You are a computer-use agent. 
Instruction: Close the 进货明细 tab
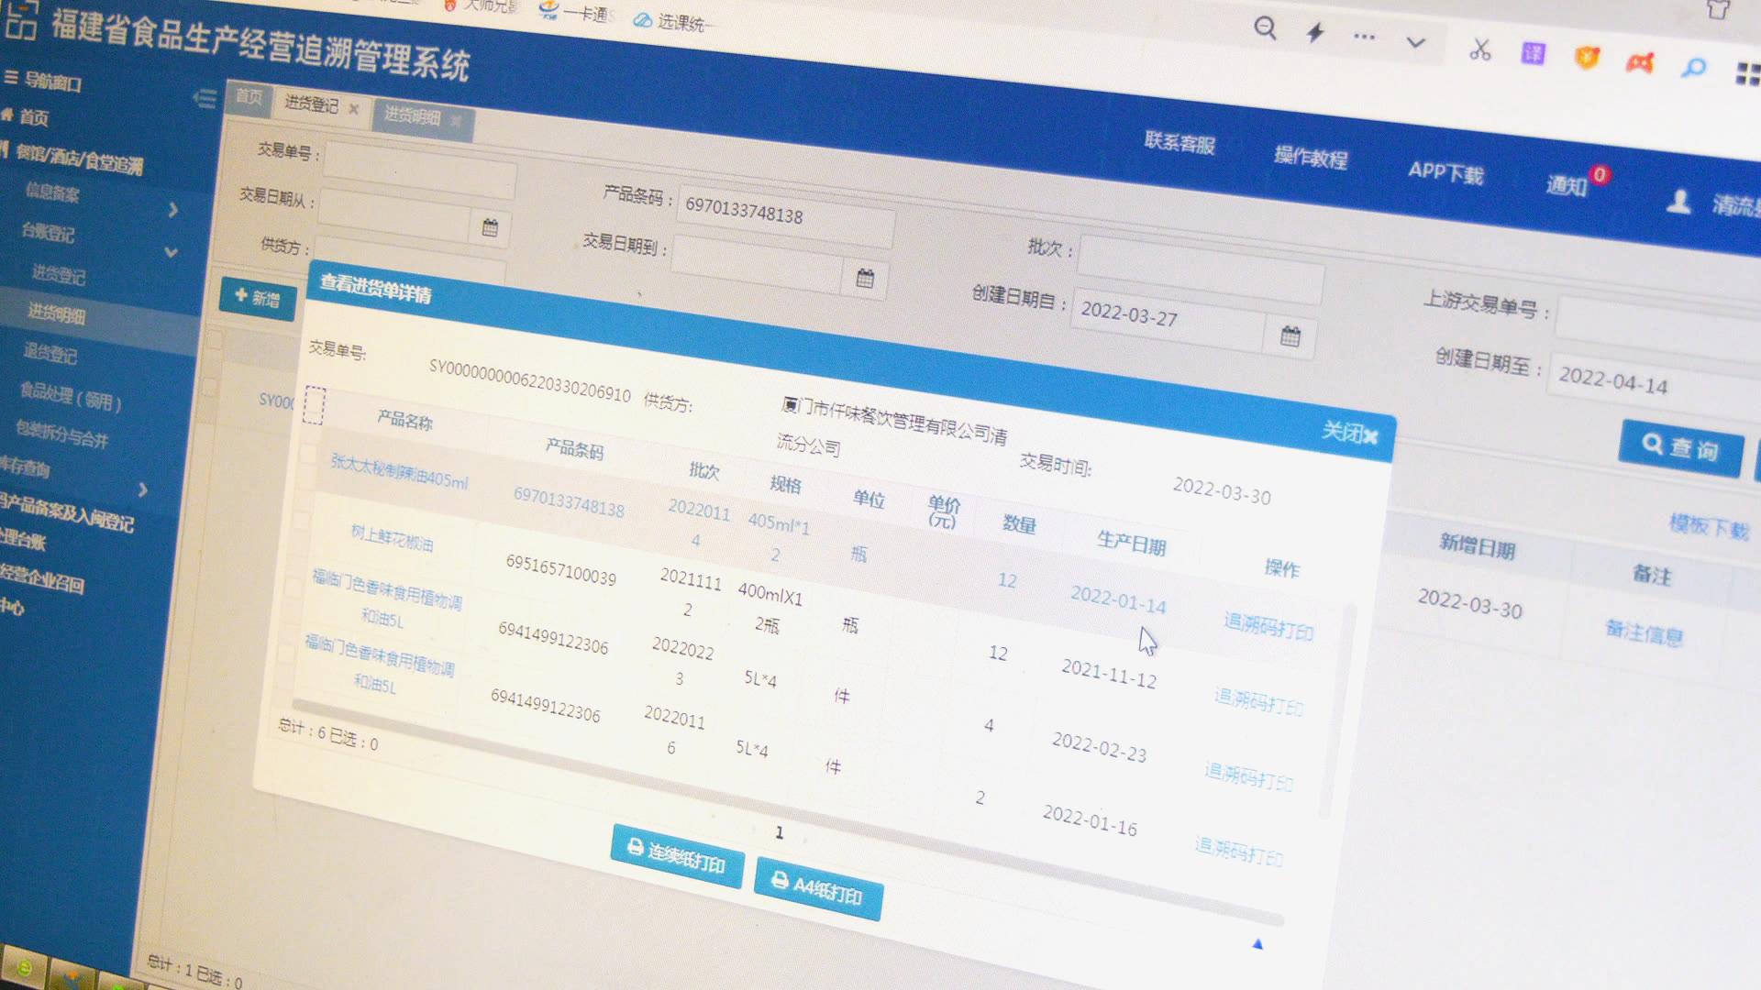pos(456,121)
